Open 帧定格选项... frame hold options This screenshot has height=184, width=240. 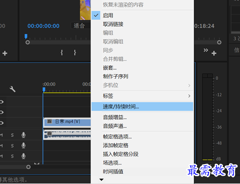(143, 137)
